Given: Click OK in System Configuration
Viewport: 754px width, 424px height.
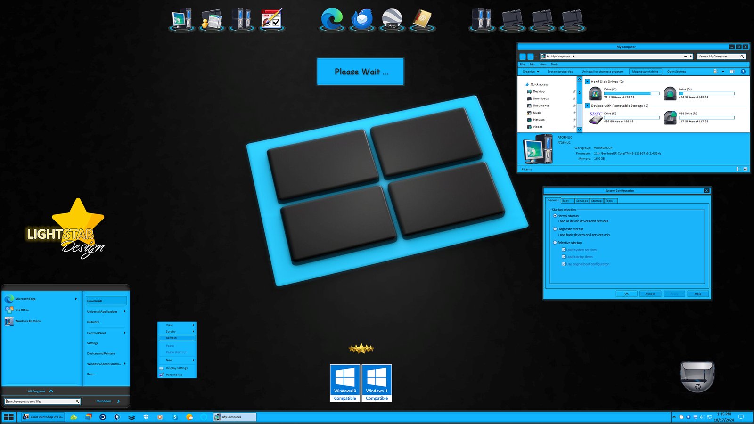Looking at the screenshot, I should tap(627, 294).
